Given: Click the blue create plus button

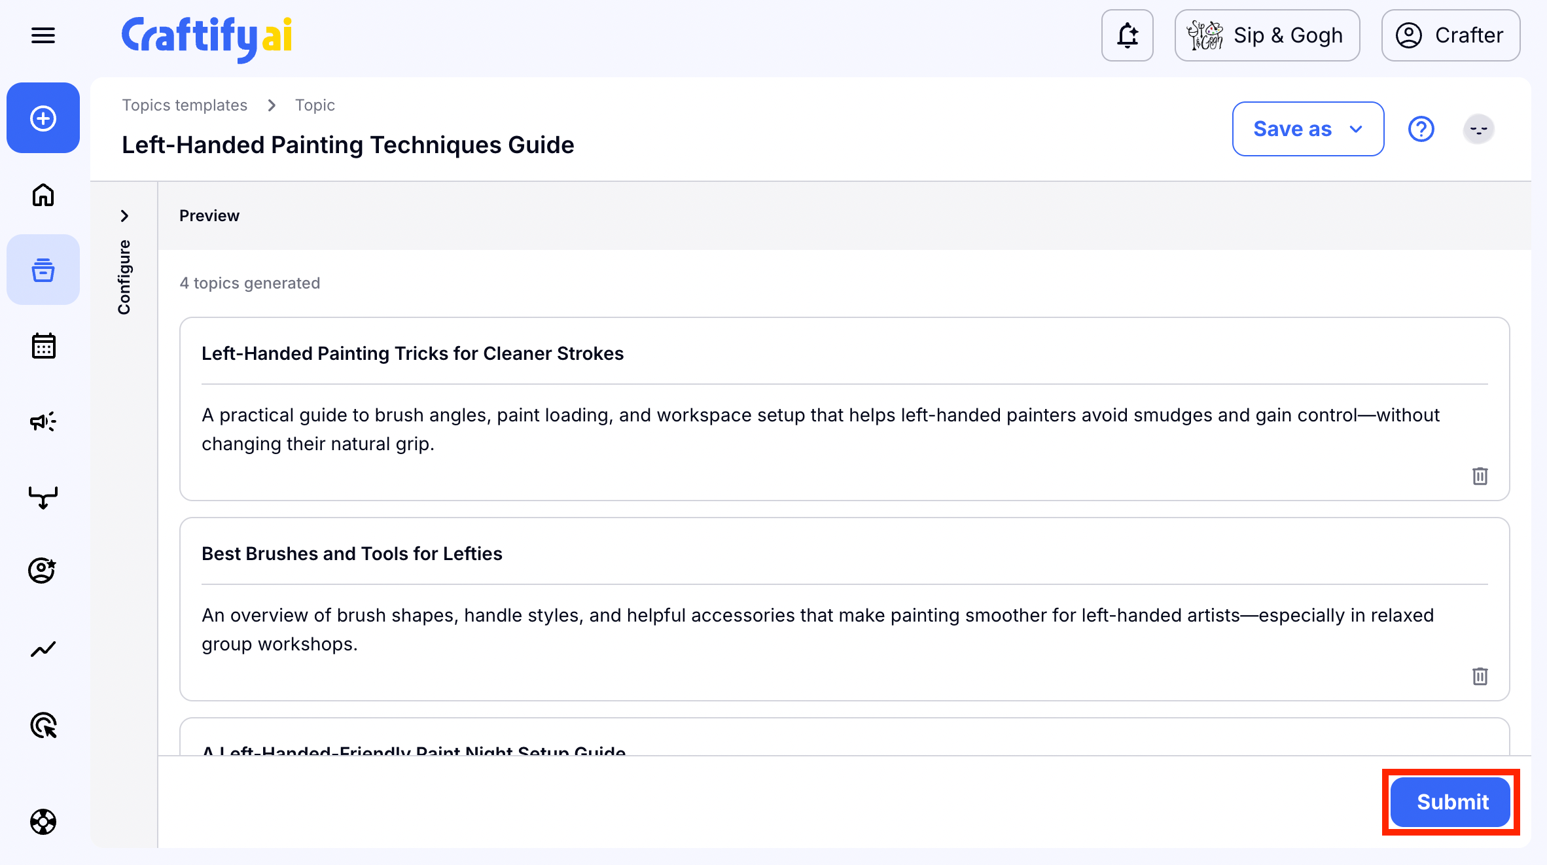Looking at the screenshot, I should click(x=43, y=118).
